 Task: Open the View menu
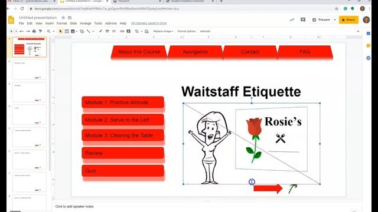(38, 24)
